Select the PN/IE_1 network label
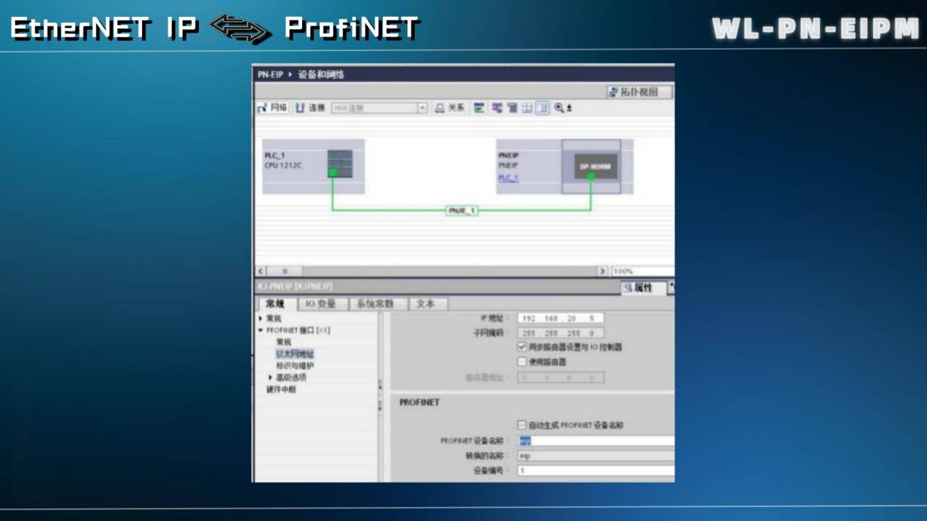927x521 pixels. (x=462, y=210)
